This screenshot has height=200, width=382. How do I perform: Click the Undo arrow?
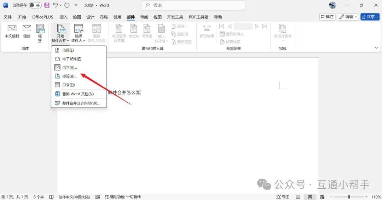click(x=55, y=5)
